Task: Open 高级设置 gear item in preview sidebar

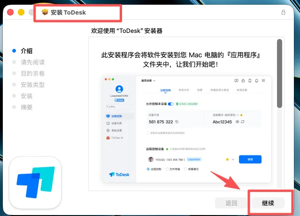Action: (119, 131)
